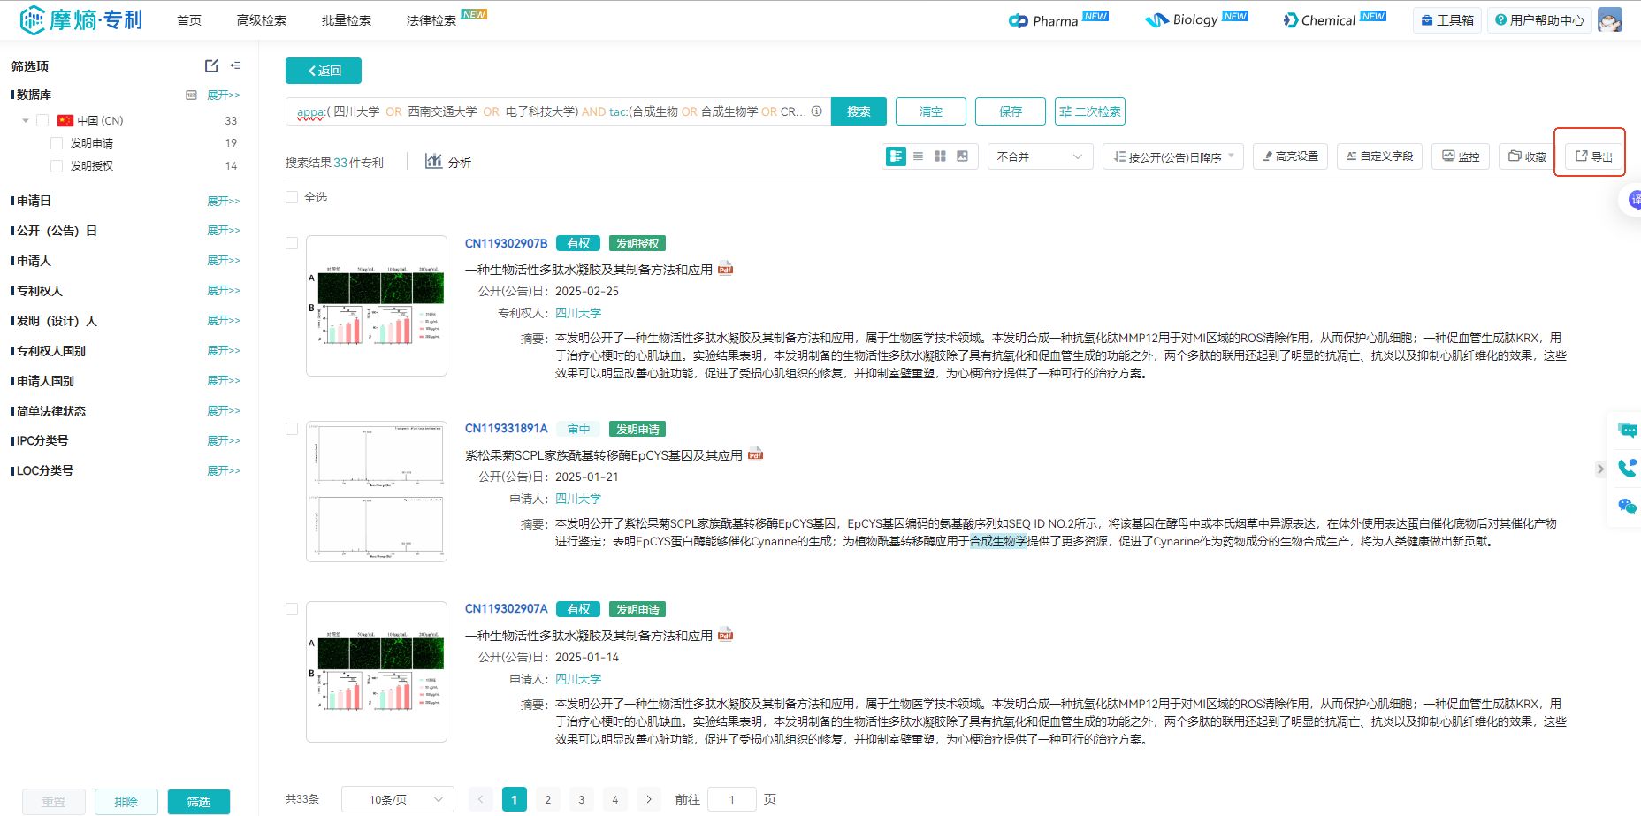This screenshot has width=1641, height=816.
Task: Click the 收藏 favorites button
Action: [x=1527, y=156]
